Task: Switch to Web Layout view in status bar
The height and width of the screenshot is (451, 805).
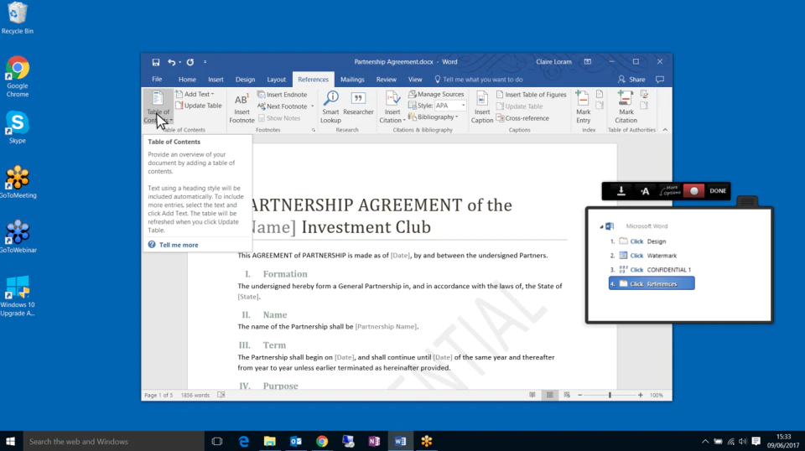Action: (x=567, y=395)
